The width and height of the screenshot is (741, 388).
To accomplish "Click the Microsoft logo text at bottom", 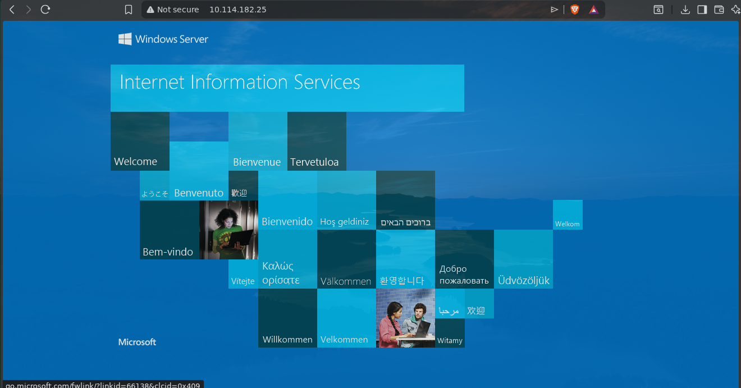I will 137,342.
